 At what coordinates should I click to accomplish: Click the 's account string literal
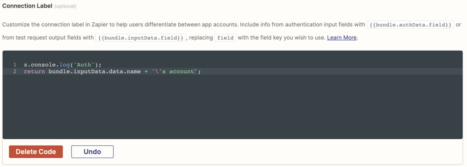(x=175, y=72)
